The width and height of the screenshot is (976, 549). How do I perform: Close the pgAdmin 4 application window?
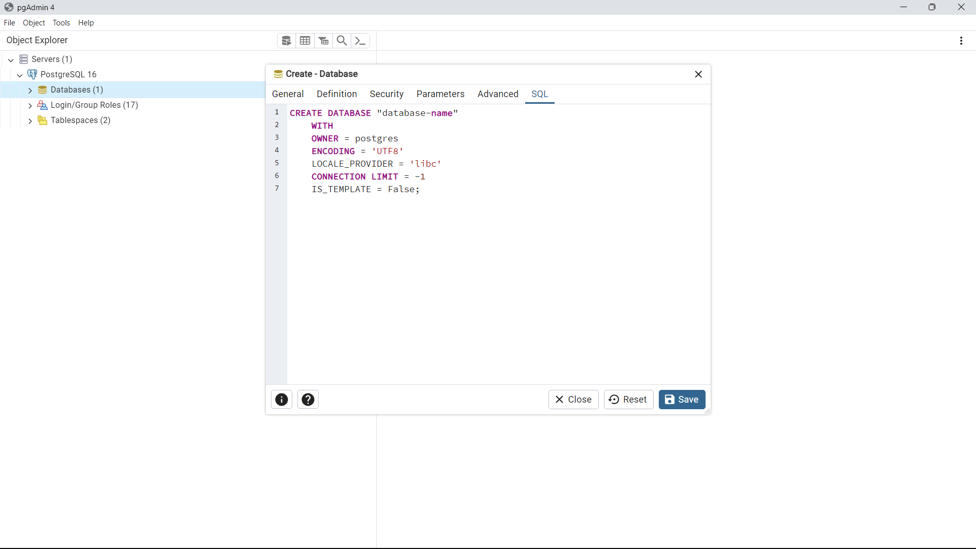(x=961, y=7)
